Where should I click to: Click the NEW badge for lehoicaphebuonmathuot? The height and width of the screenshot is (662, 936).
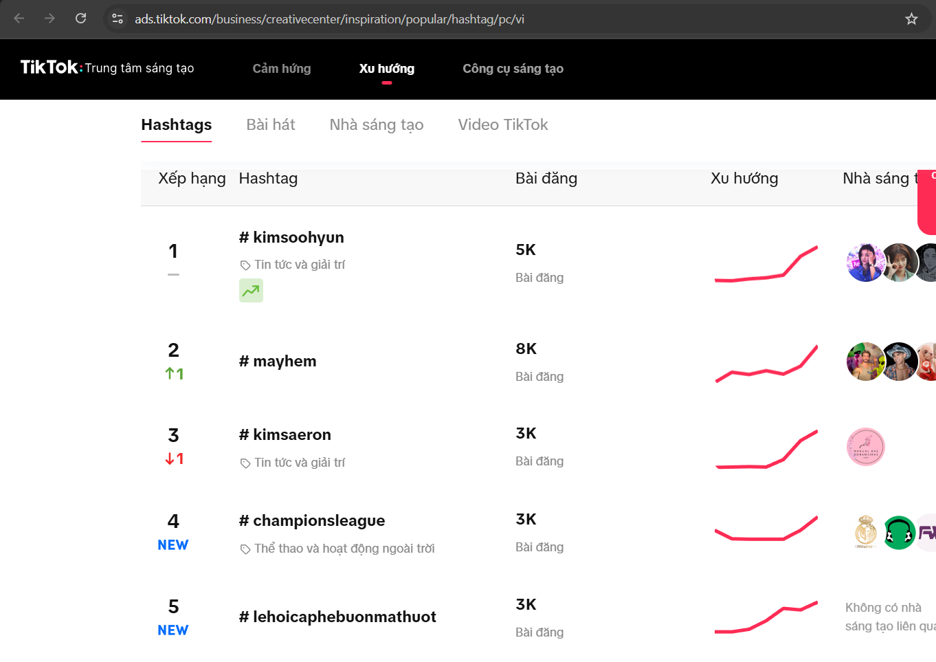pyautogui.click(x=173, y=630)
